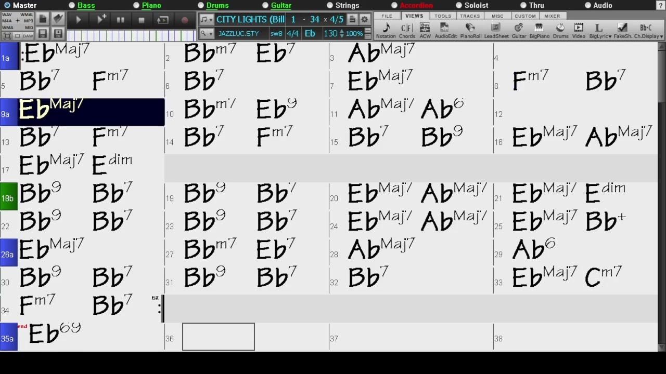Image resolution: width=666 pixels, height=374 pixels.
Task: Switch to the TOOLS tab
Action: pyautogui.click(x=443, y=16)
